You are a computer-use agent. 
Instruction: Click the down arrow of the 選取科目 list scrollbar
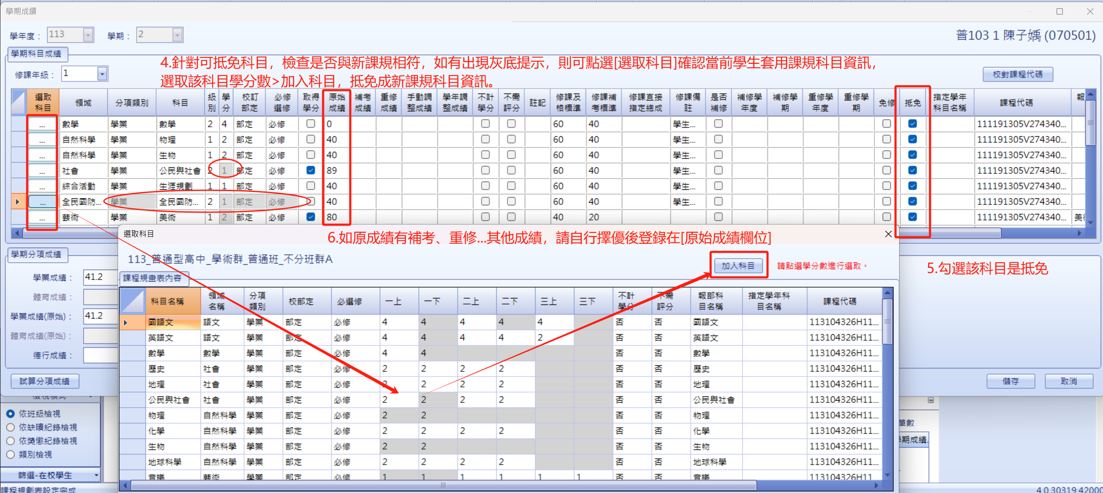click(887, 475)
